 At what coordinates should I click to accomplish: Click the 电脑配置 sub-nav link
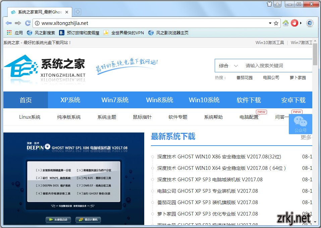point(249,117)
